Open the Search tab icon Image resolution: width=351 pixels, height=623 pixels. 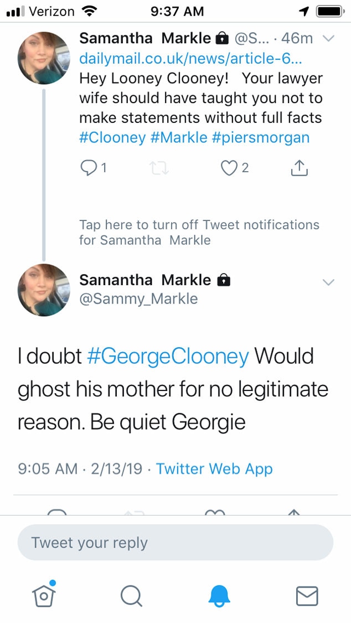(131, 596)
